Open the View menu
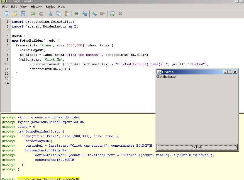 (24, 7)
